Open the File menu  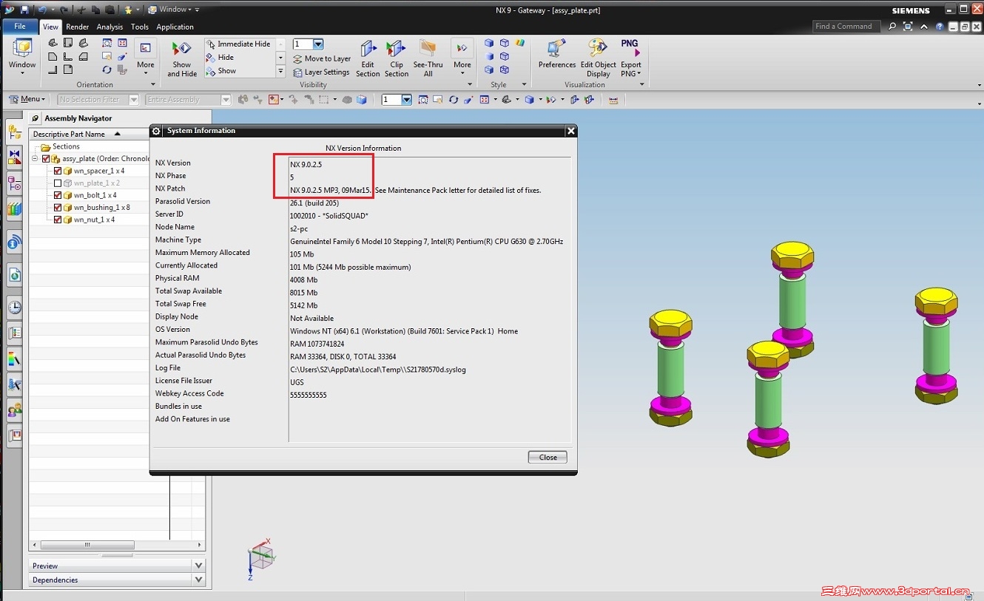(x=20, y=27)
